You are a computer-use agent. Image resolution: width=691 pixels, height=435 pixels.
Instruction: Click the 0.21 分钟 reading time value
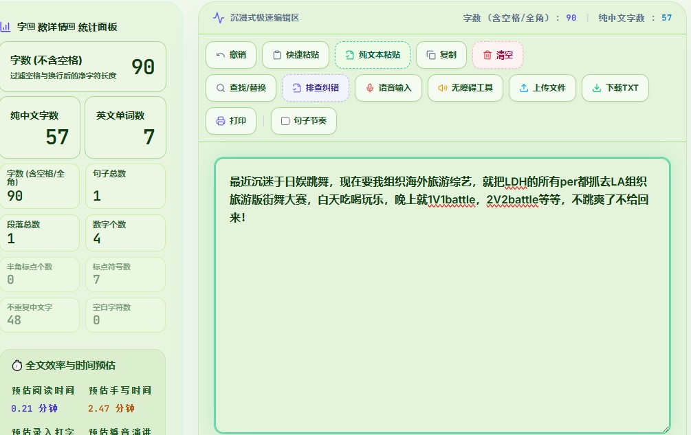[34, 409]
